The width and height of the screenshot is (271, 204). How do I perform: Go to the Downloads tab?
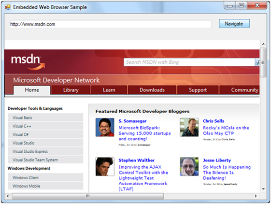coord(152,90)
